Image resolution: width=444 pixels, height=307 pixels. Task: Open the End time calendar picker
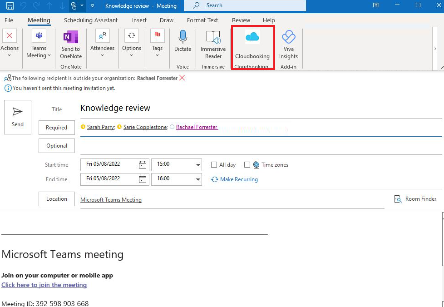(x=143, y=179)
